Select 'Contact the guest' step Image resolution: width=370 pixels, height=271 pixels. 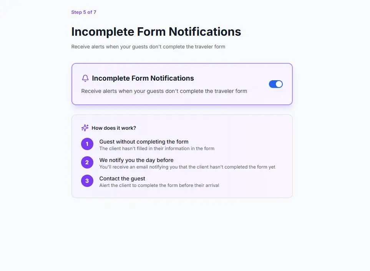point(122,178)
